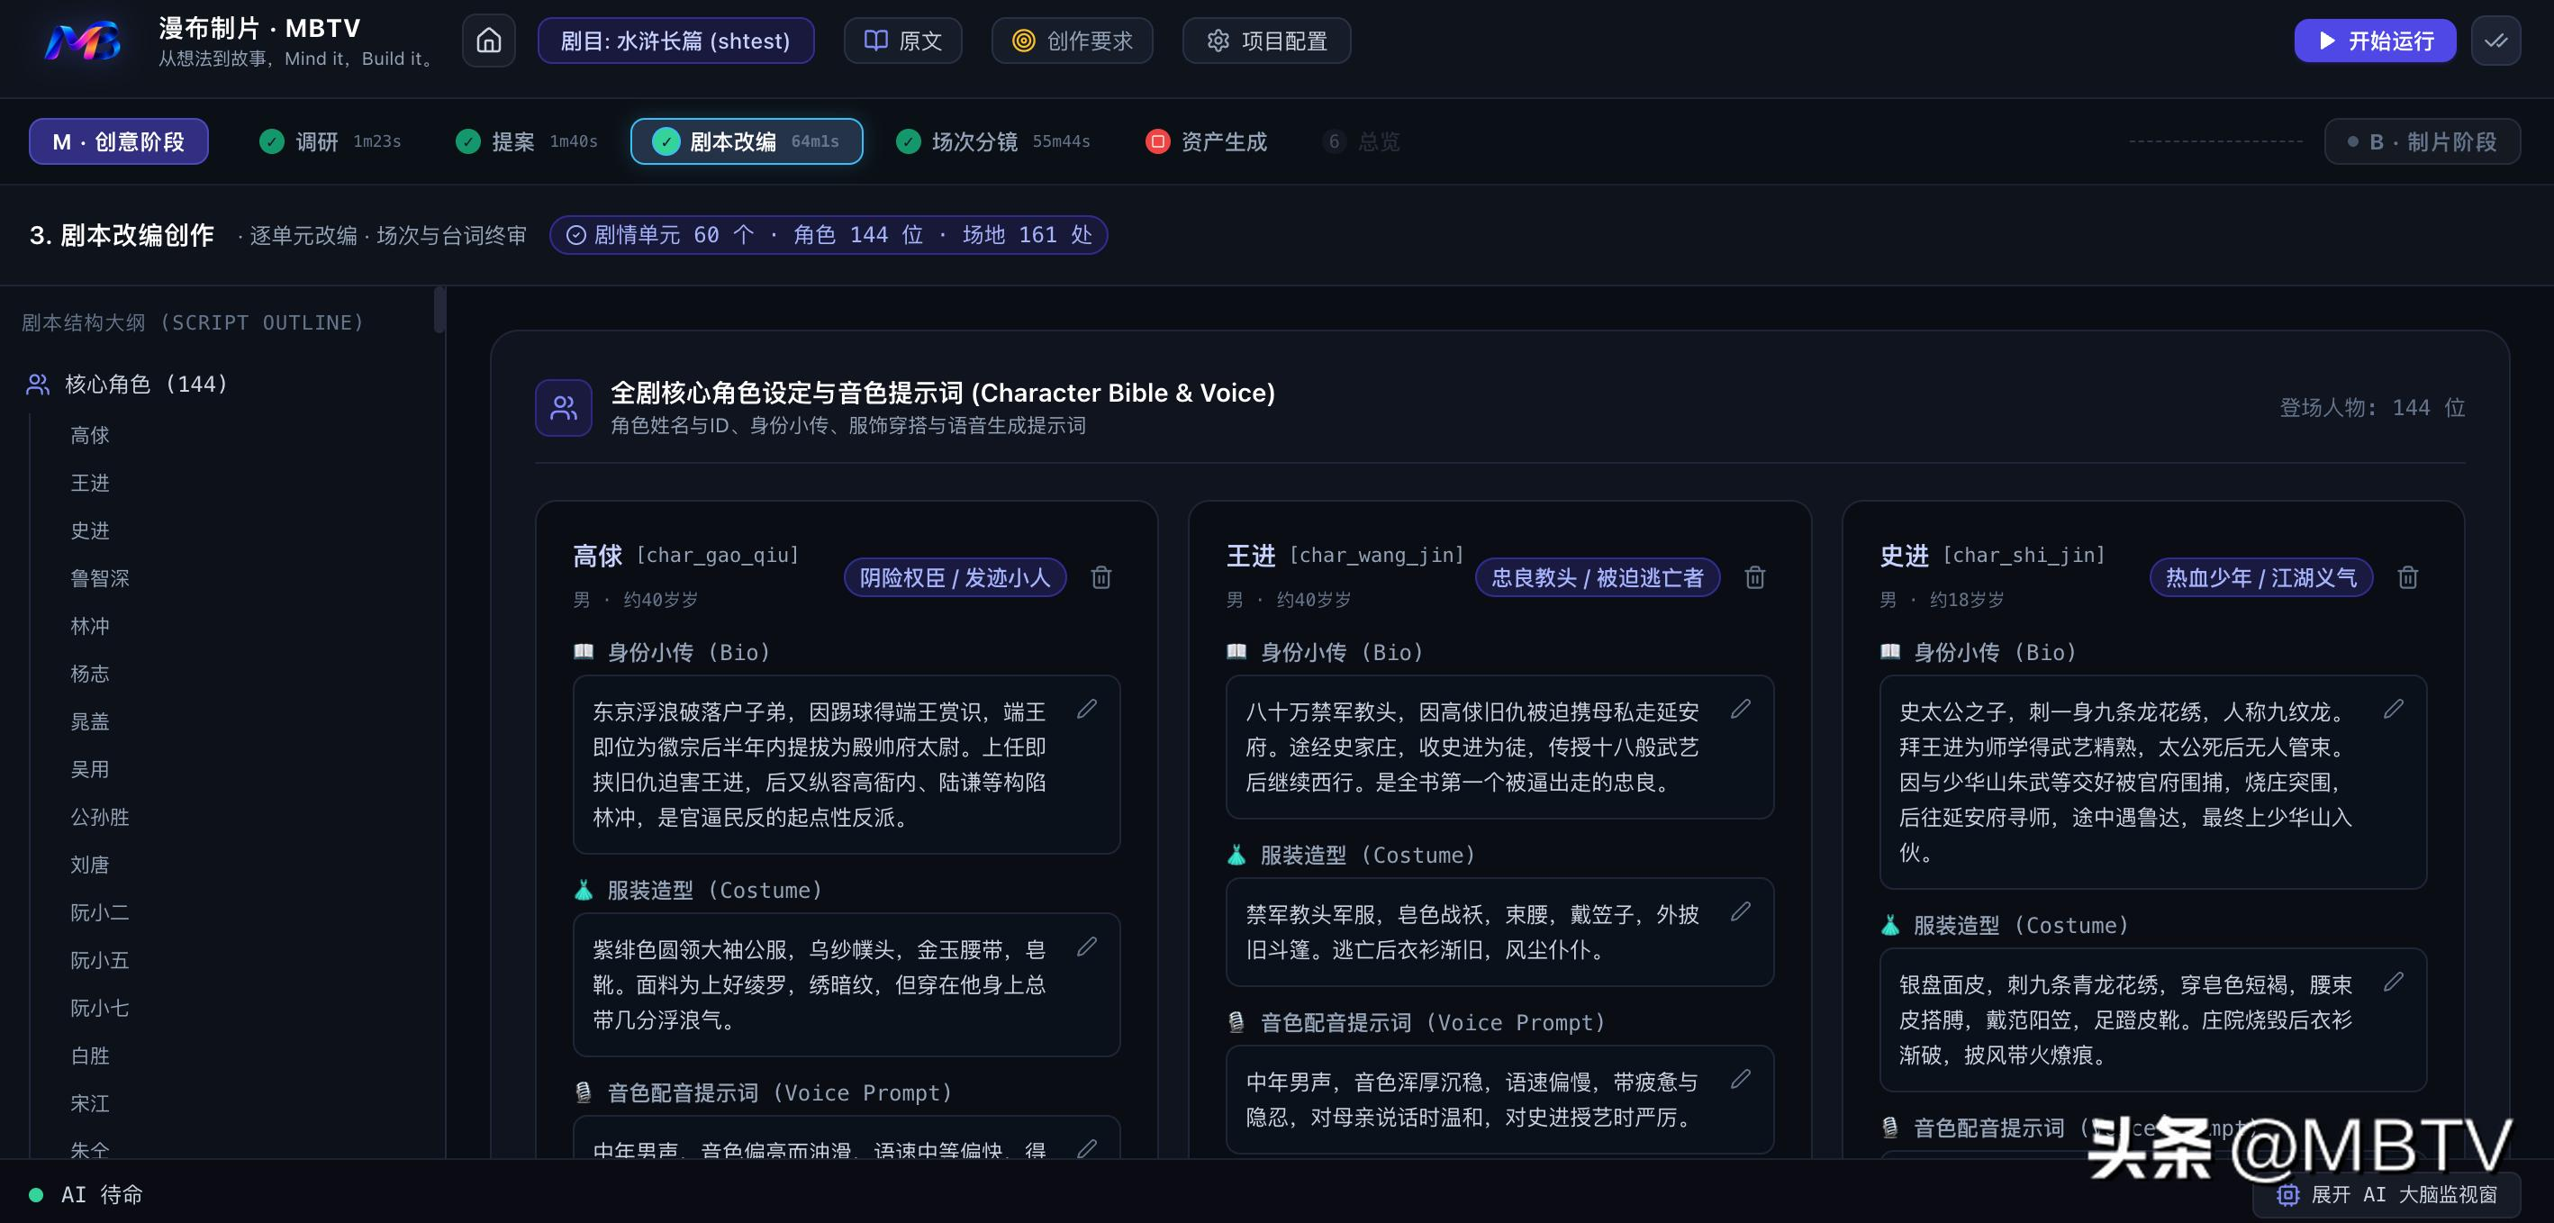This screenshot has height=1223, width=2554.
Task: Open 项目配置 project settings
Action: (x=1266, y=41)
